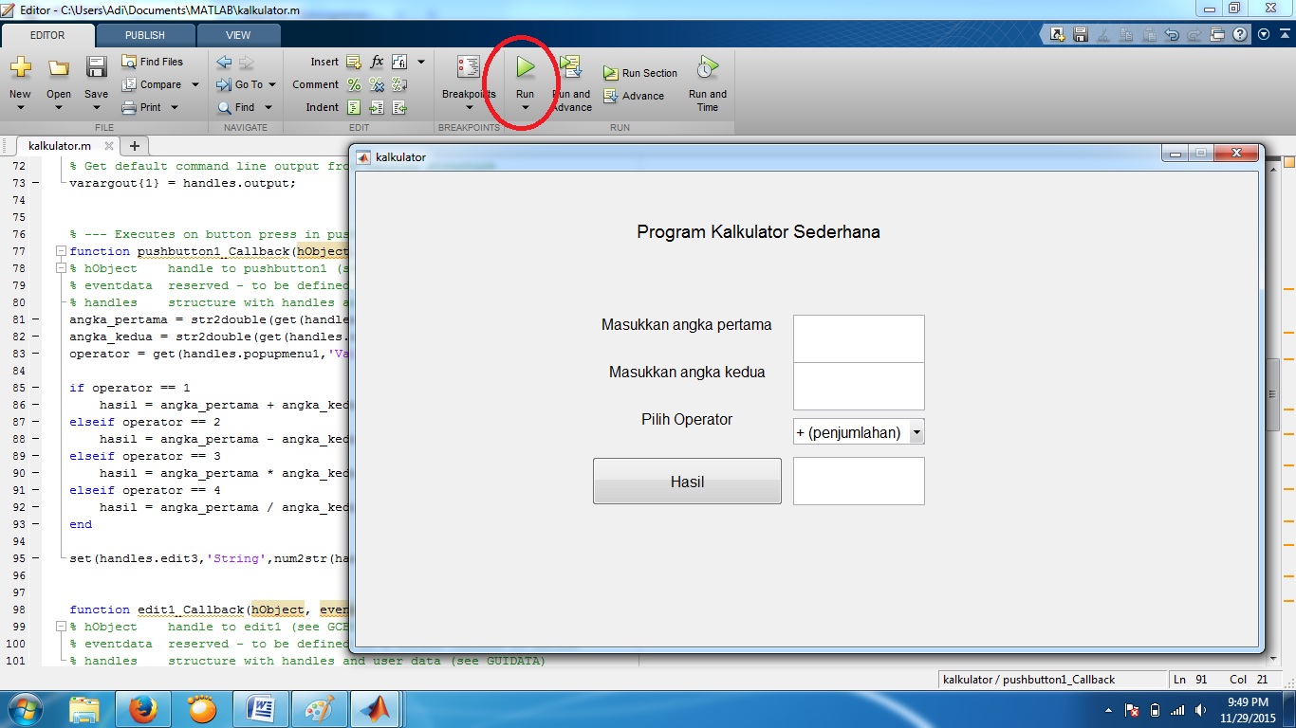Click the New file icon
The height and width of the screenshot is (728, 1296).
[20, 67]
